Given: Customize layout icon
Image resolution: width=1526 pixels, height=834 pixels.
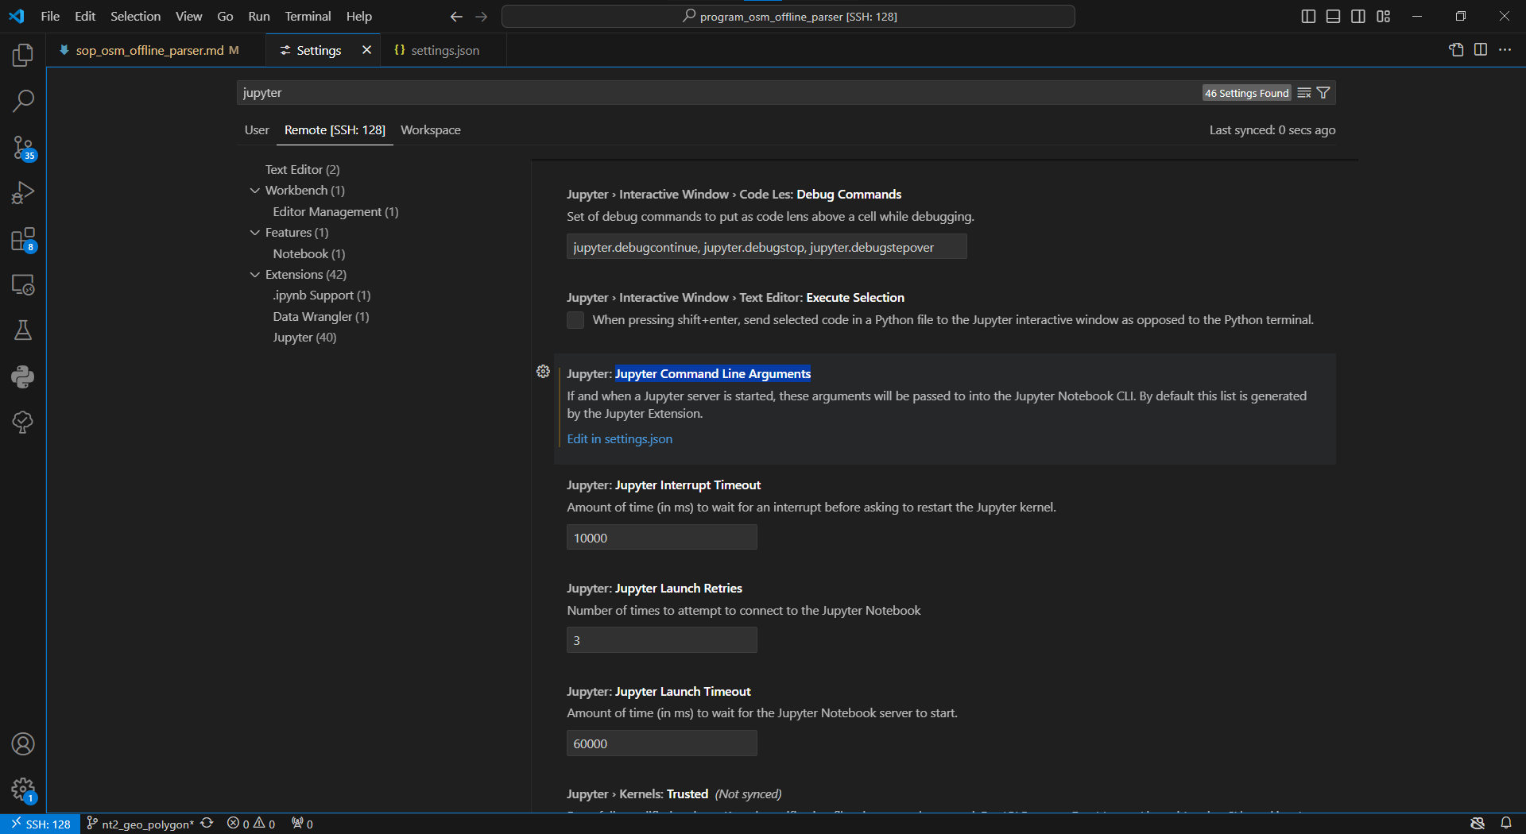Looking at the screenshot, I should 1384,17.
